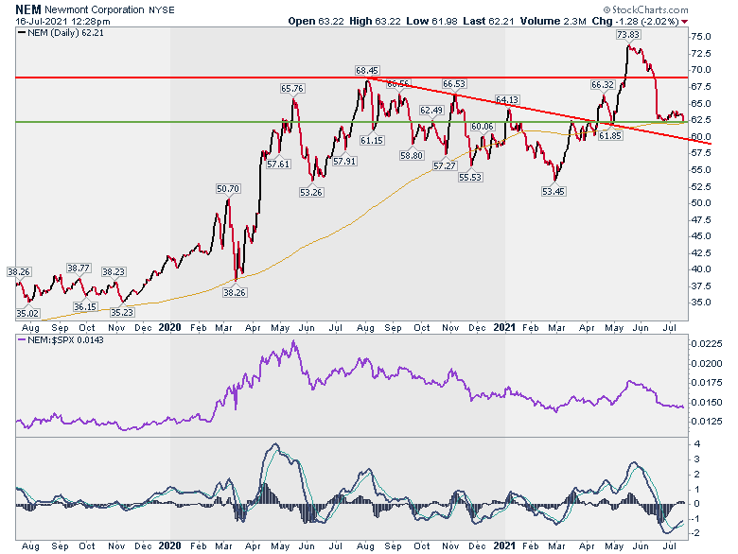Click the 36.15 low price label
This screenshot has height=554, width=738.
point(85,307)
